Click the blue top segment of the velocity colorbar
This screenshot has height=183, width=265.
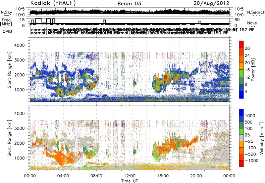click(241, 112)
